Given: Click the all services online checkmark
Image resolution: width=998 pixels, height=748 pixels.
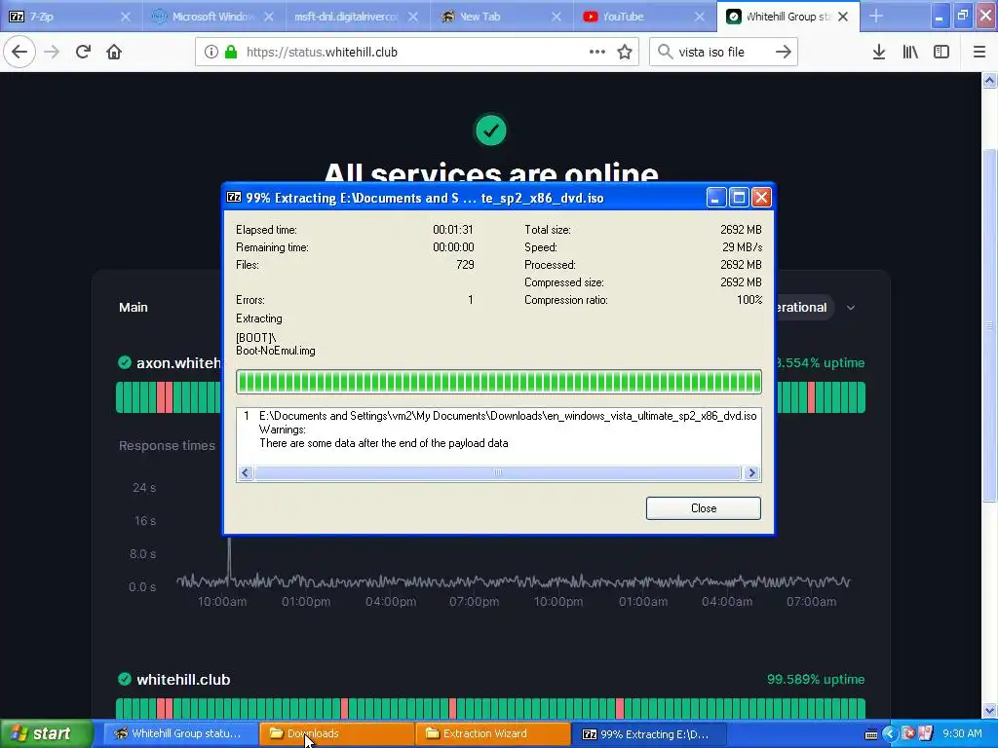Looking at the screenshot, I should click(491, 131).
